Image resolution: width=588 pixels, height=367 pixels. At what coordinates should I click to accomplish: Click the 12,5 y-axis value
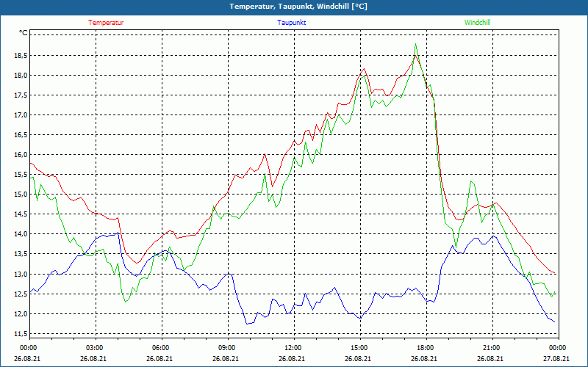click(21, 294)
